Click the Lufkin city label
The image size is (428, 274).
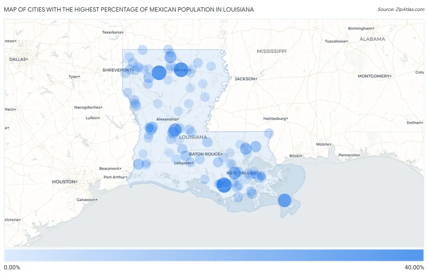tap(92, 118)
